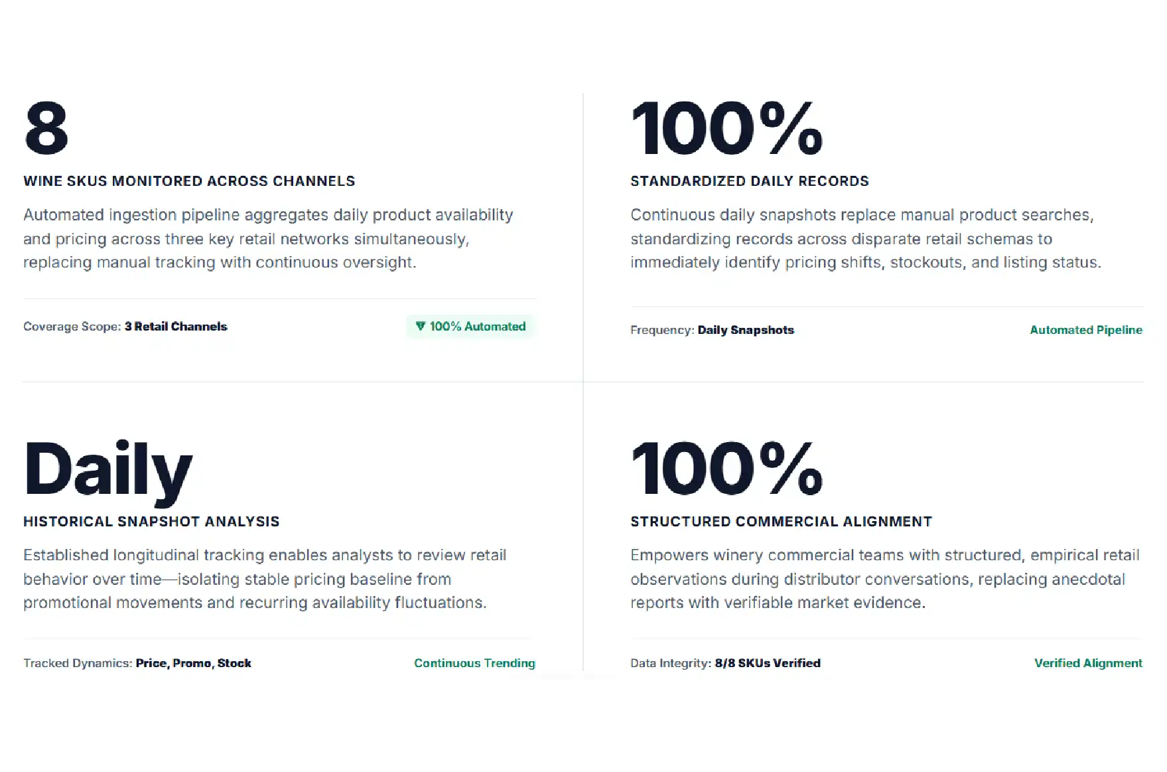This screenshot has width=1167, height=772.
Task: Click the 100% figure above Standardized Daily Records
Action: 727,128
